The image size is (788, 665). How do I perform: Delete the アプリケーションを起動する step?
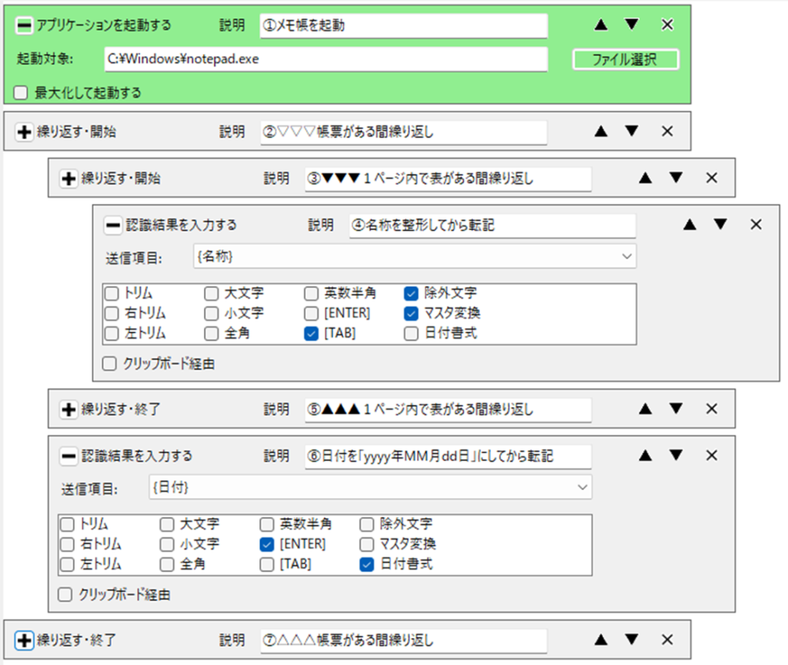(x=667, y=25)
